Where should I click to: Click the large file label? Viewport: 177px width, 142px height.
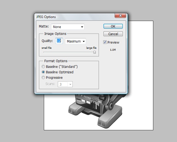pyautogui.click(x=91, y=48)
